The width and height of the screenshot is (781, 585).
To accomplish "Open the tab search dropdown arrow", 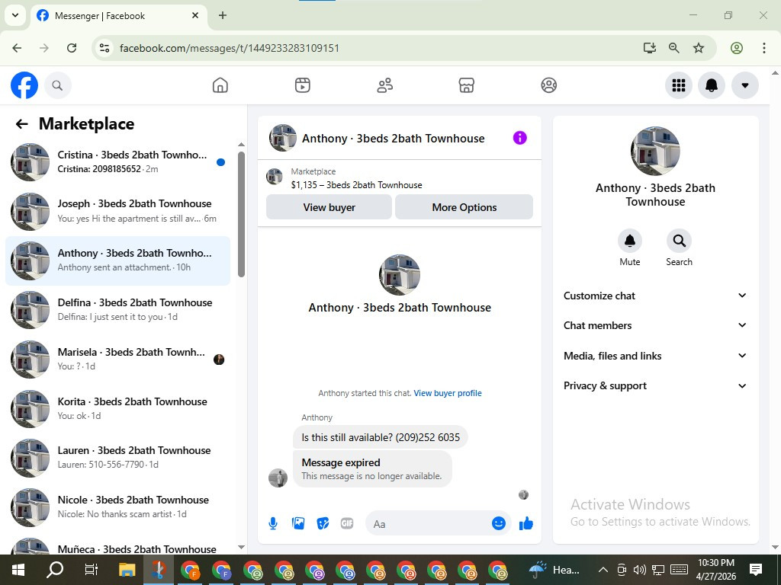I will [15, 15].
